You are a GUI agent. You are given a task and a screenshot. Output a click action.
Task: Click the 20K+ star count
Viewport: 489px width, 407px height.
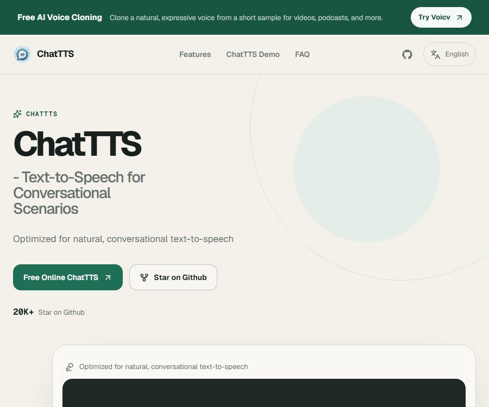tap(23, 312)
